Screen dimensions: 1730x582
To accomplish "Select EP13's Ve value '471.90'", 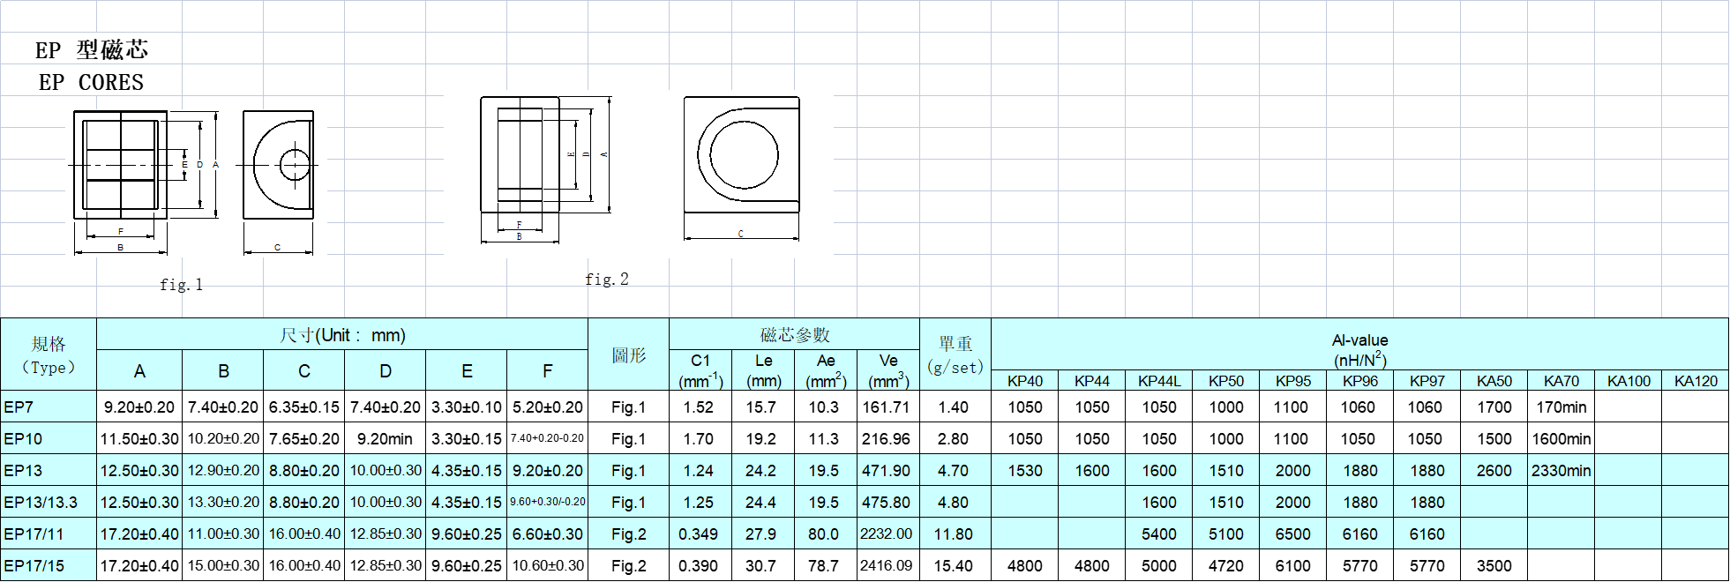I will [x=888, y=470].
